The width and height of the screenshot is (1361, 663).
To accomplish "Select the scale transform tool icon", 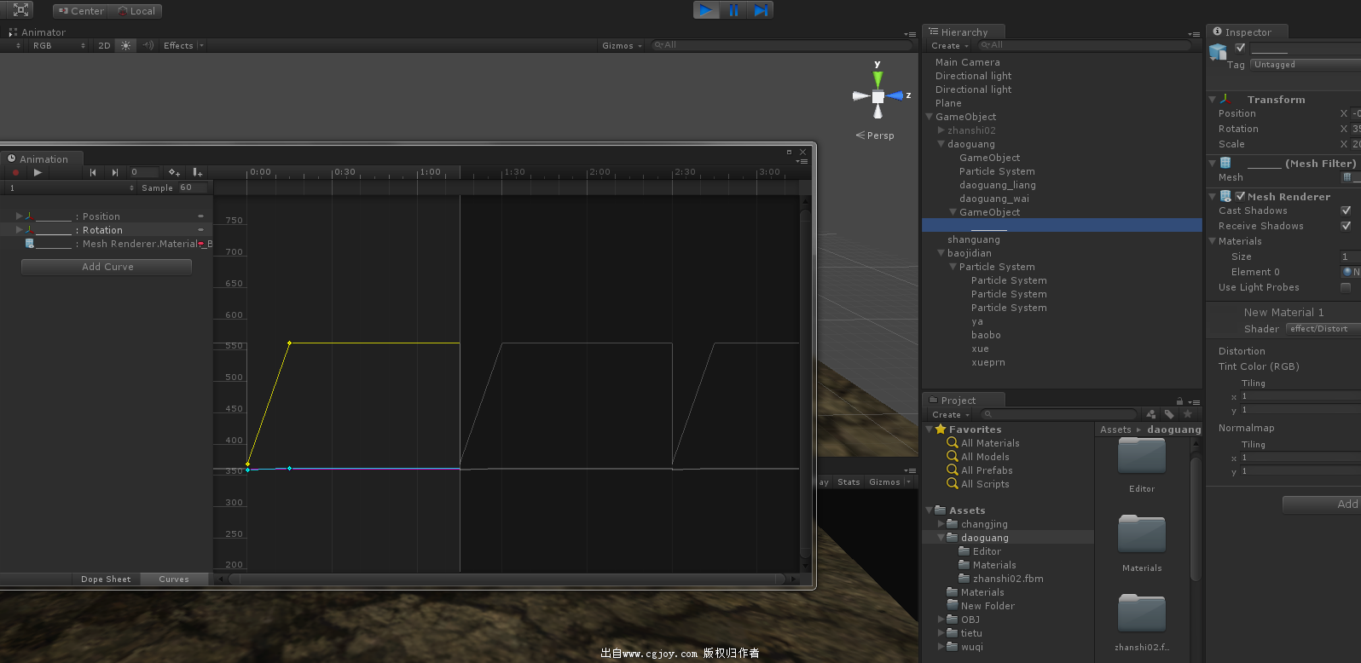I will click(21, 10).
